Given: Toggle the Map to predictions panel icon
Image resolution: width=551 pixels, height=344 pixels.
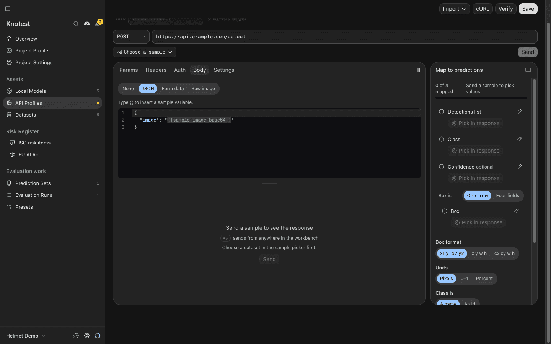Looking at the screenshot, I should coord(528,70).
